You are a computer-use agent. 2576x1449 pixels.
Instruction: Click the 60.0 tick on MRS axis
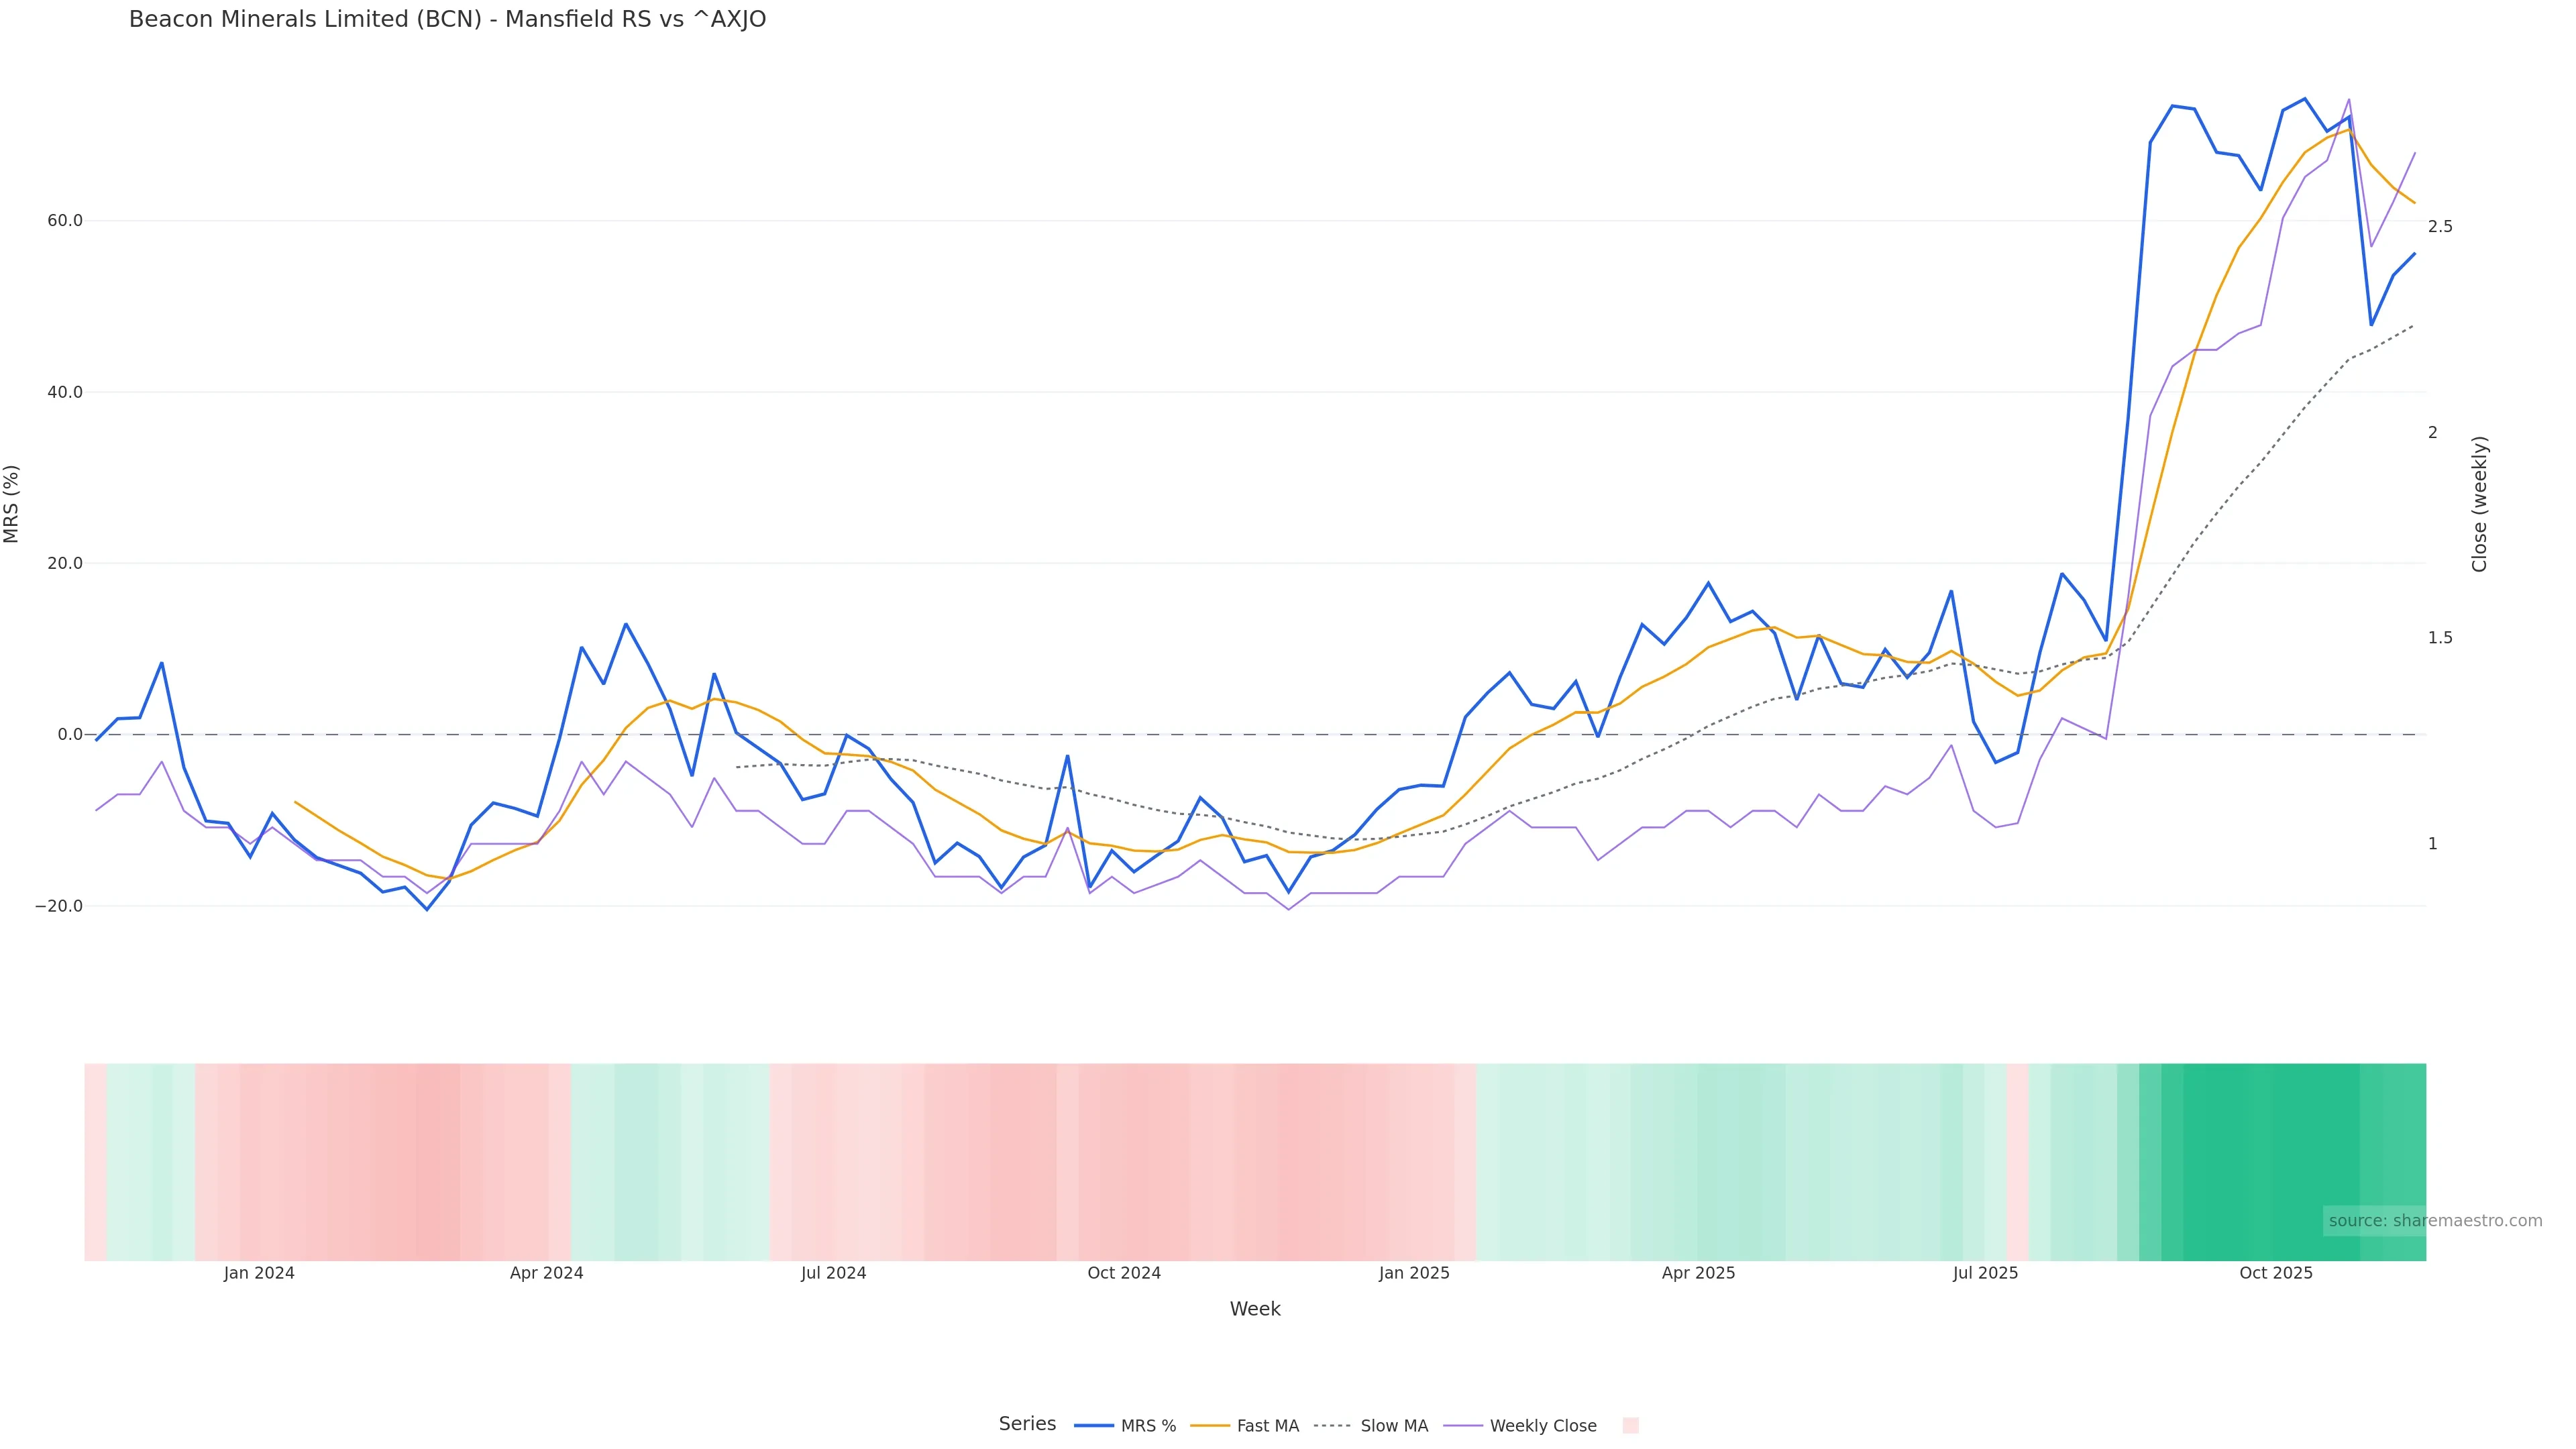point(65,220)
